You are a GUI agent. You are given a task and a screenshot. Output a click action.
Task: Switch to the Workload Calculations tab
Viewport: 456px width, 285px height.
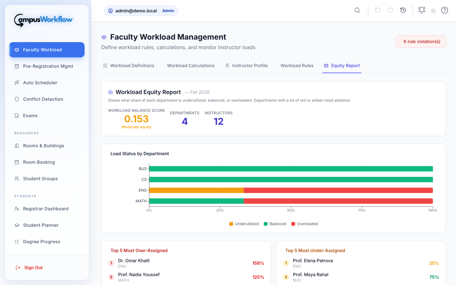191,66
